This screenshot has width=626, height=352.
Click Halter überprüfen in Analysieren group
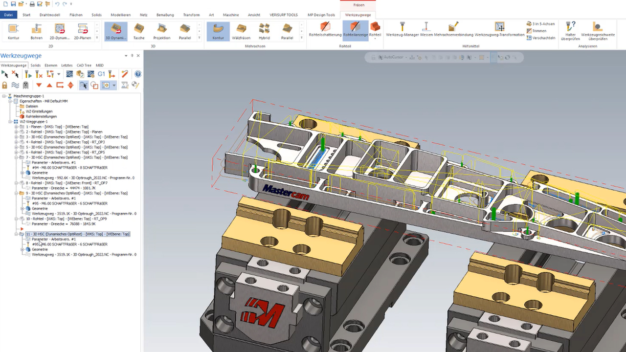[x=570, y=30]
